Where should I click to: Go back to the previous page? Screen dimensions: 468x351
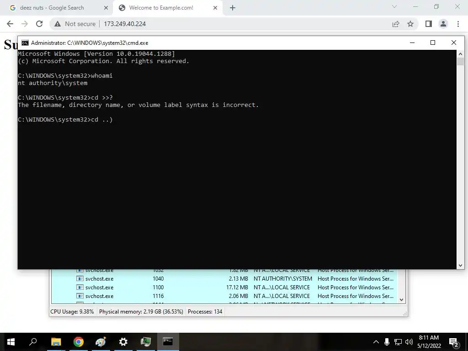10,24
